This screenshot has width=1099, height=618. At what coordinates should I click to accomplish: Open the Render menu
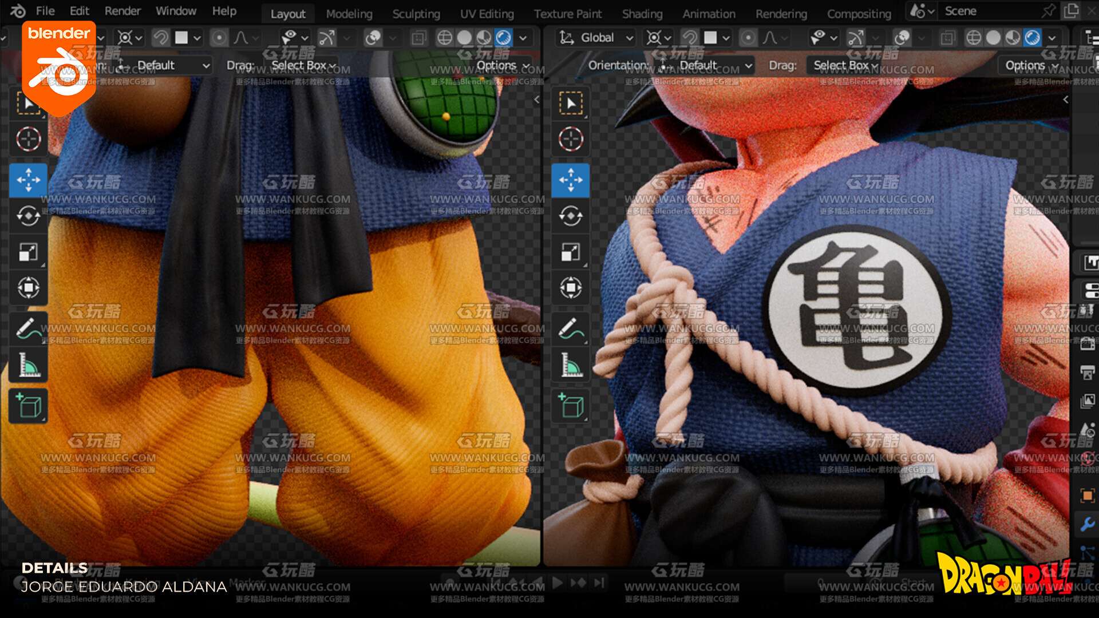click(x=122, y=11)
